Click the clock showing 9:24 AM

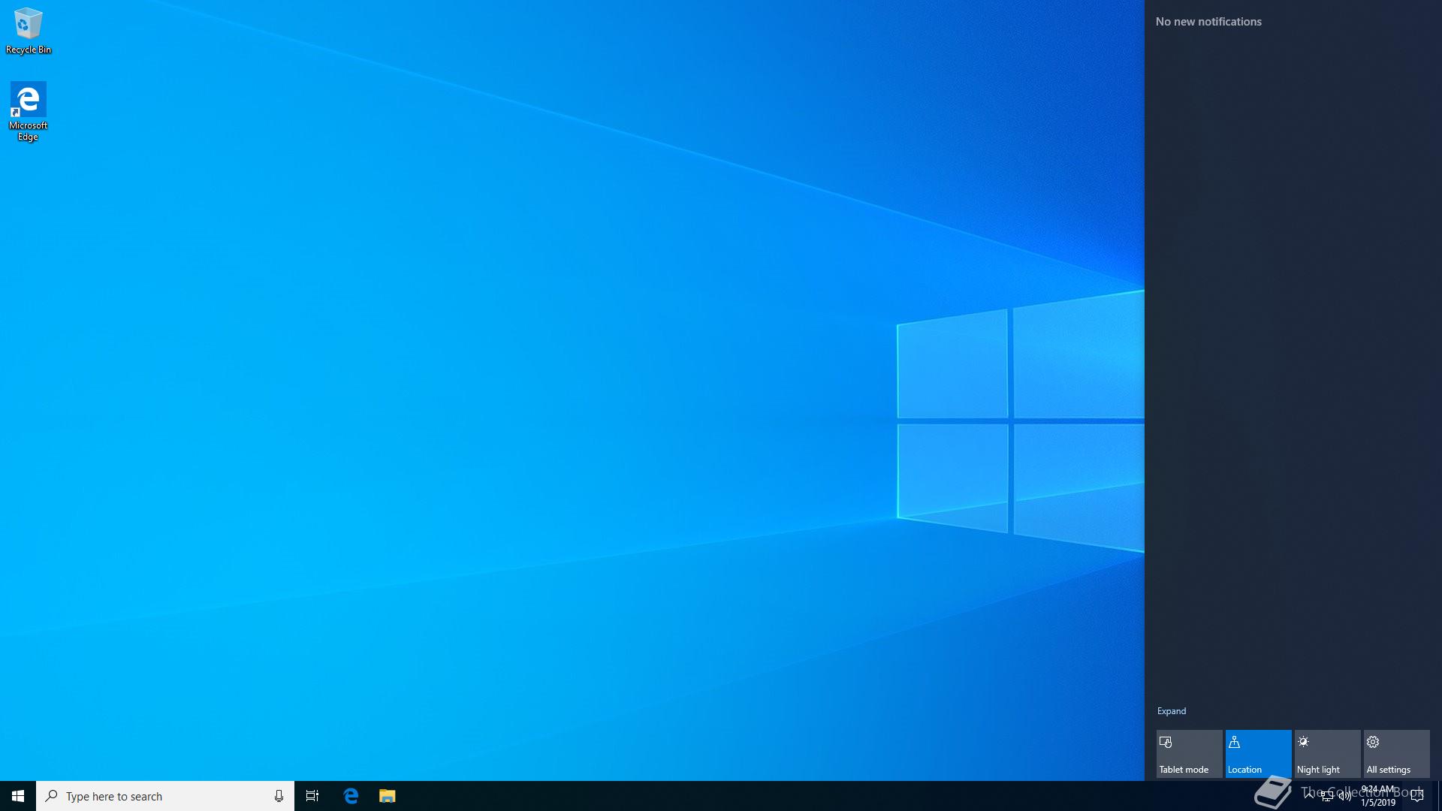[1378, 796]
